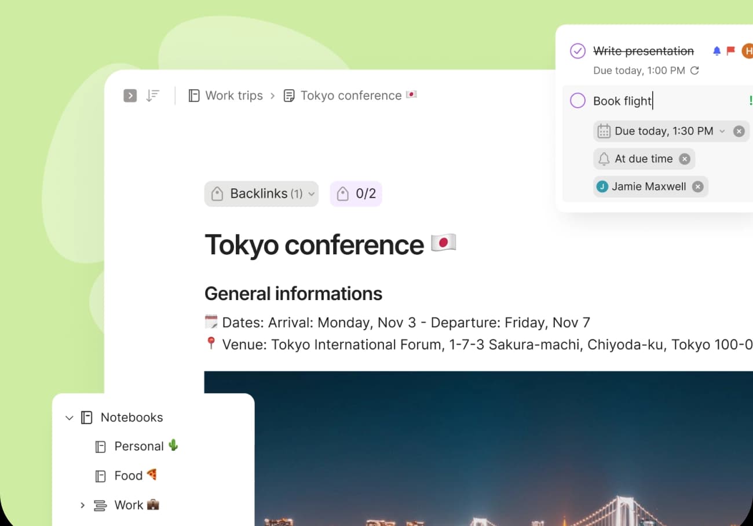Viewport: 753px width, 526px height.
Task: Click the Work trips notebook icon
Action: coord(193,95)
